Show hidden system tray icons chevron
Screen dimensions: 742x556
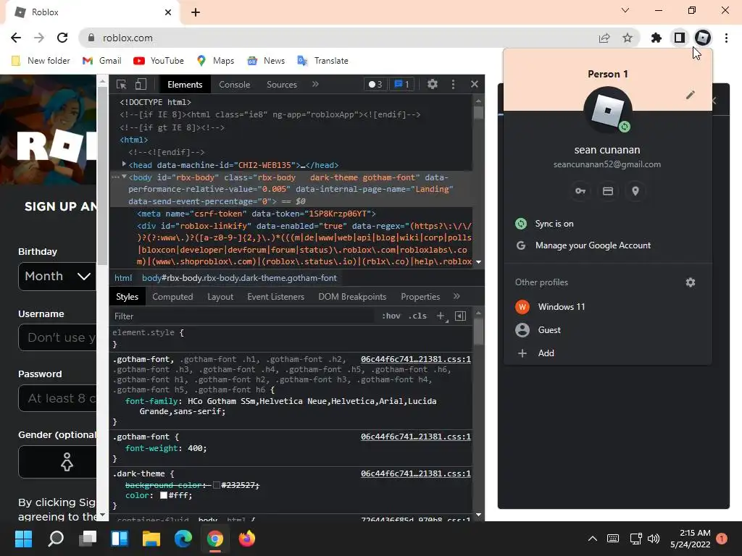[x=592, y=539]
